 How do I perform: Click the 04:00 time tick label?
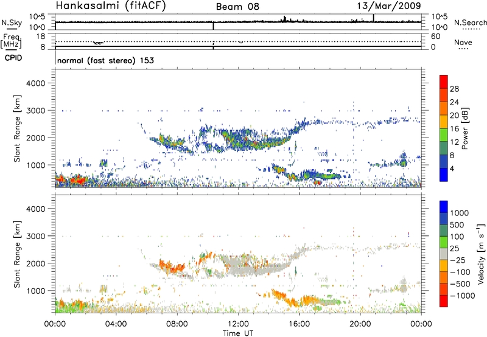116,324
